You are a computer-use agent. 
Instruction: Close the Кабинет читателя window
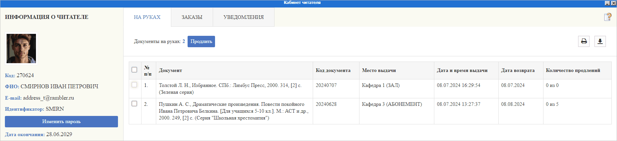[613, 3]
